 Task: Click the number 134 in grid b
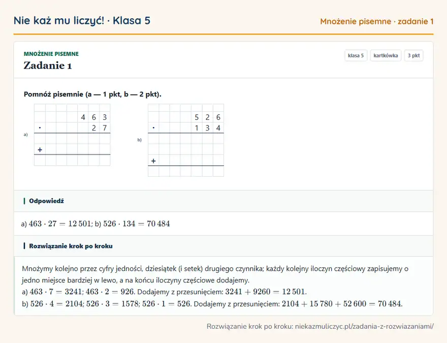pyautogui.click(x=207, y=128)
